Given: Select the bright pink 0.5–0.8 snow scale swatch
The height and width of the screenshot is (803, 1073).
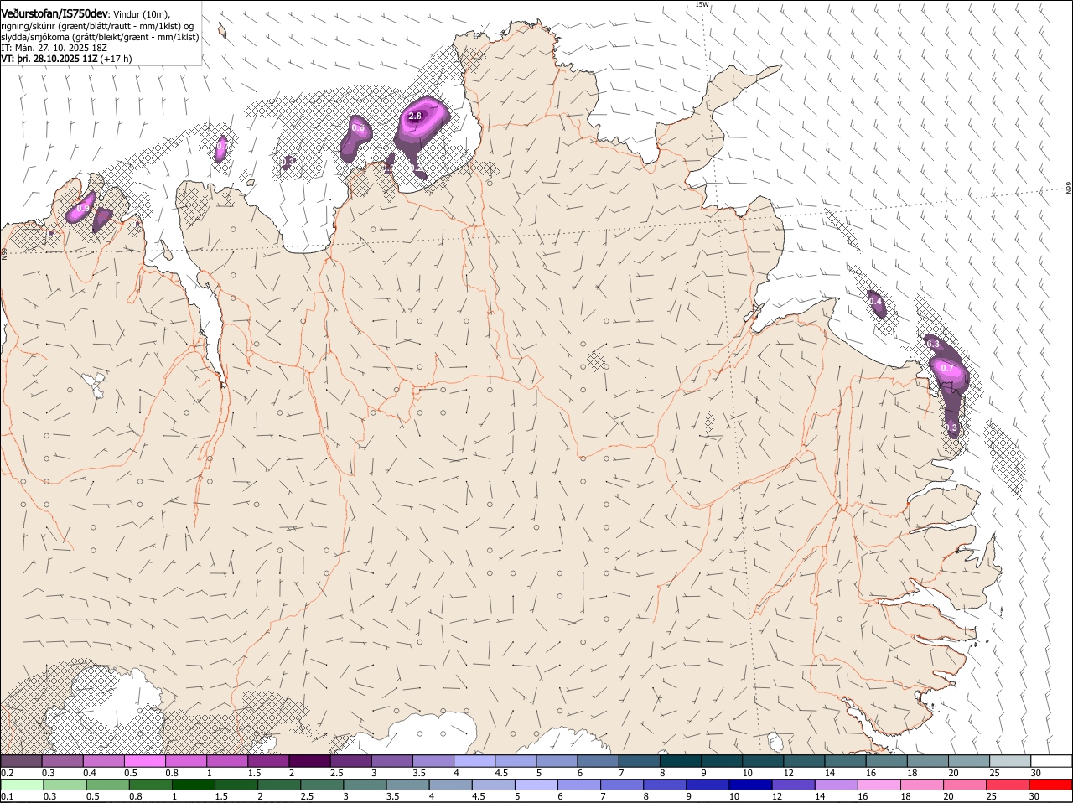Looking at the screenshot, I should pyautogui.click(x=144, y=760).
